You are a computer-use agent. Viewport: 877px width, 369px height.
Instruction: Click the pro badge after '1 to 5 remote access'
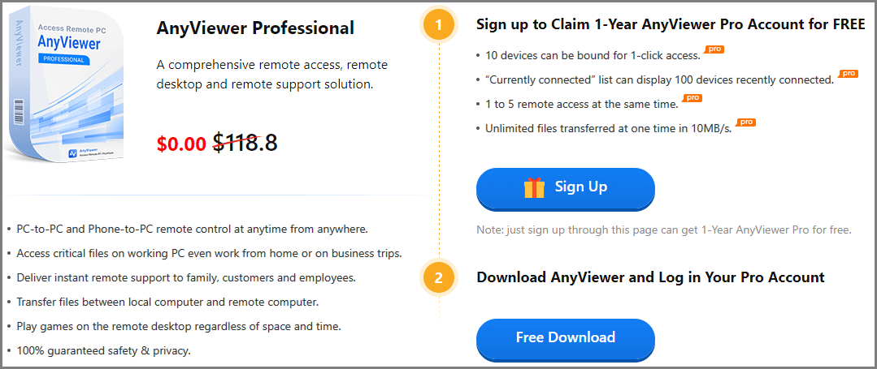pyautogui.click(x=692, y=98)
